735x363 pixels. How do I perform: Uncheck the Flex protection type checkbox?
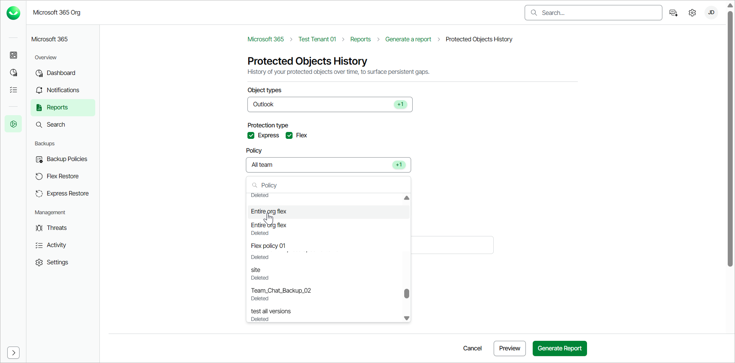(289, 135)
